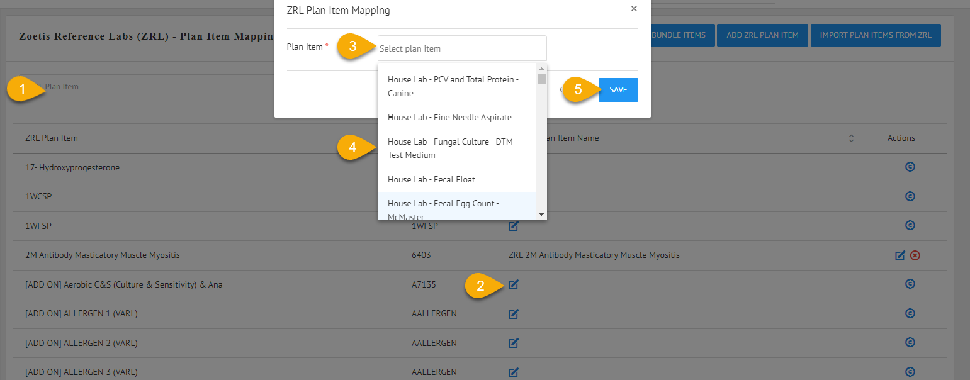Click the circled C action in 1WFSP row
This screenshot has height=380, width=970.
coord(910,225)
